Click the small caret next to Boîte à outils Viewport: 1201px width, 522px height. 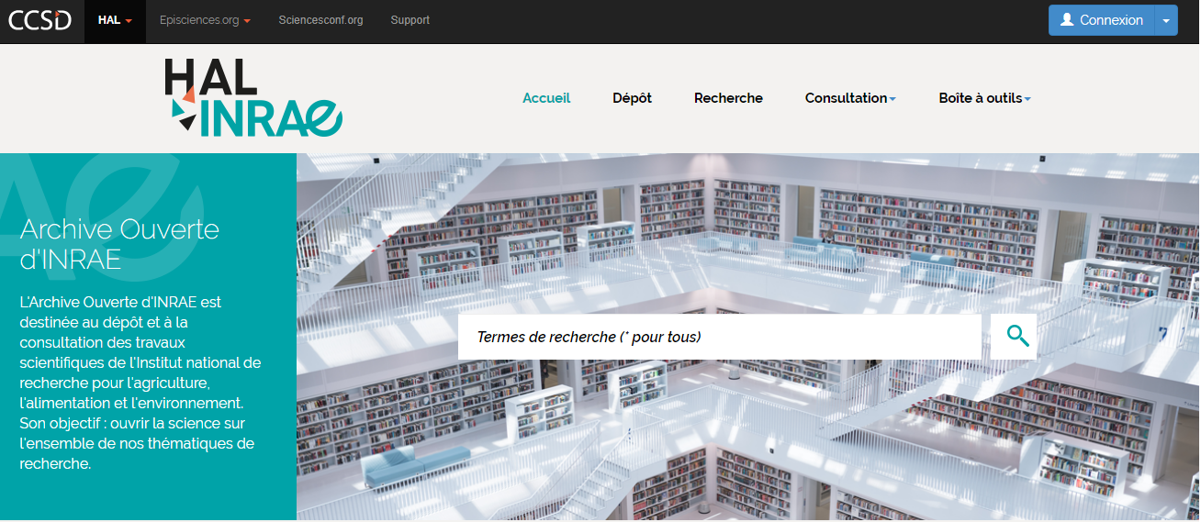tap(1027, 99)
